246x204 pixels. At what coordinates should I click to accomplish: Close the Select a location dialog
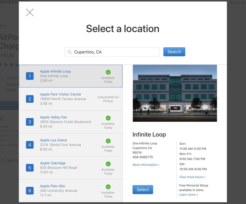[30, 12]
